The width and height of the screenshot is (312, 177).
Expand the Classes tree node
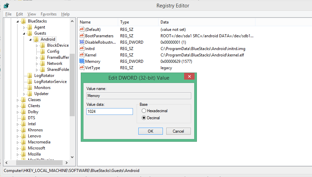[18, 100]
